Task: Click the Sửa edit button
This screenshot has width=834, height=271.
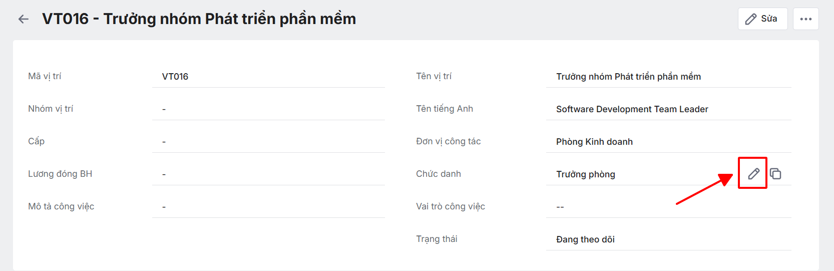Action: point(762,19)
